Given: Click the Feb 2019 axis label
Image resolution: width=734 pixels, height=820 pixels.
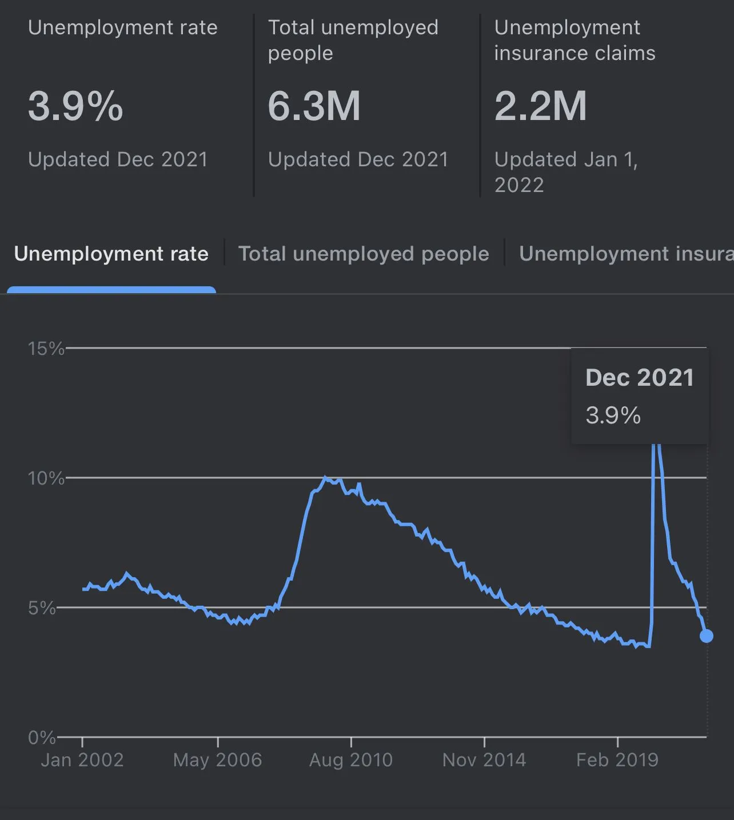Looking at the screenshot, I should [617, 760].
